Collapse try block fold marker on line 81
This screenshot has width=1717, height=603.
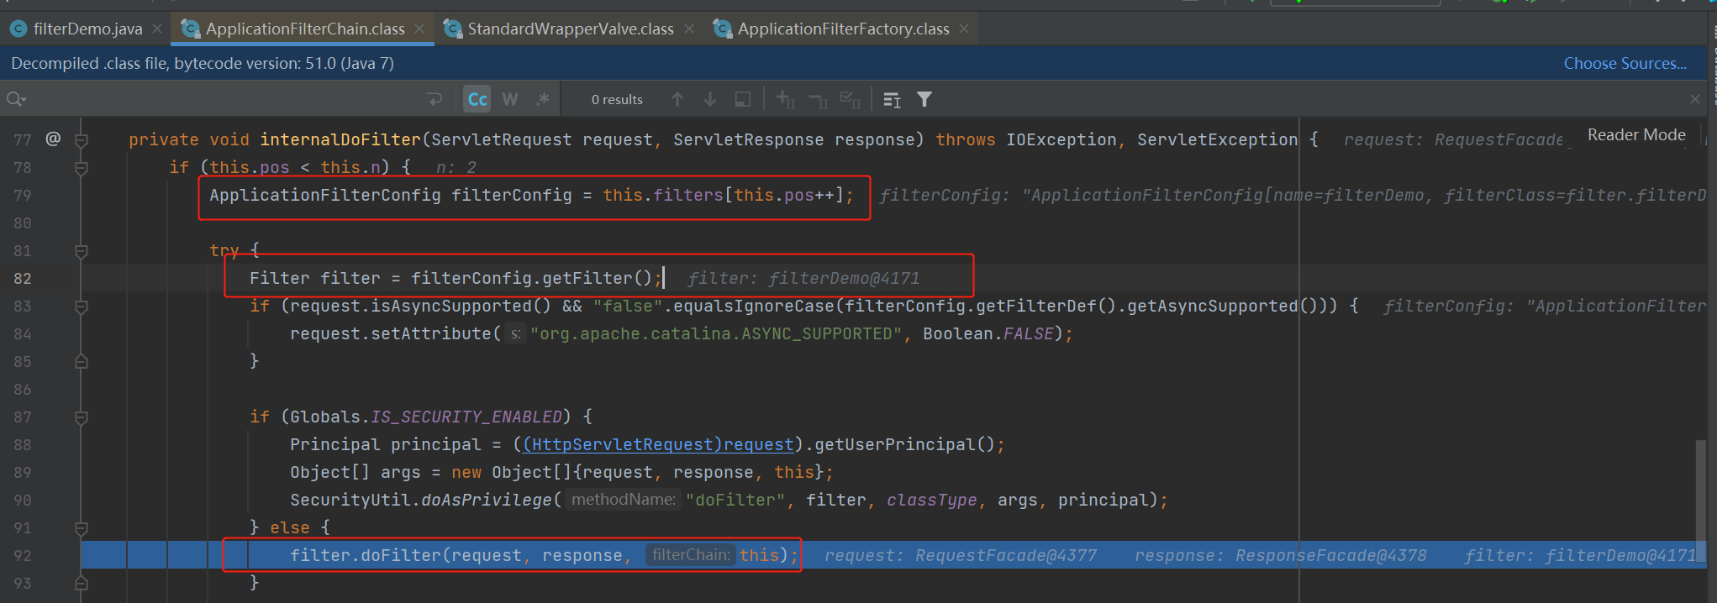pos(82,251)
